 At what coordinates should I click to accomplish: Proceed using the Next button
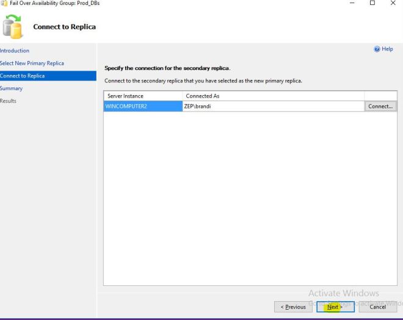[x=335, y=307]
